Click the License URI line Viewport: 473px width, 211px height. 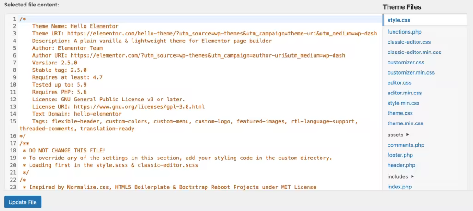coord(118,107)
